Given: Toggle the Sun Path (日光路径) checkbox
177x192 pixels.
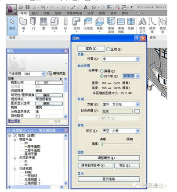Looking at the screenshot, I should 38,116.
